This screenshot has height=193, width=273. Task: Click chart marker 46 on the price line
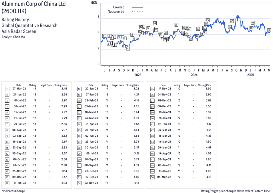click(x=230, y=27)
